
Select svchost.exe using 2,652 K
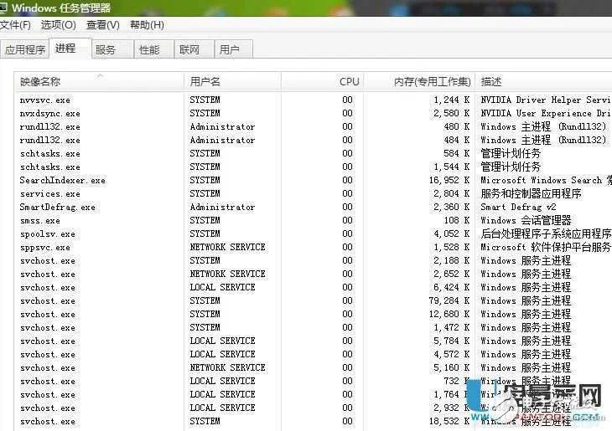click(x=314, y=274)
